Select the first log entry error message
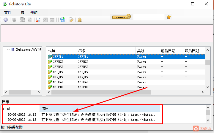The image size is (214, 133). pyautogui.click(x=99, y=115)
